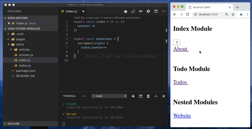Expand the OUTLINE section in sidebar
This screenshot has height=129, width=252.
(x=14, y=124)
